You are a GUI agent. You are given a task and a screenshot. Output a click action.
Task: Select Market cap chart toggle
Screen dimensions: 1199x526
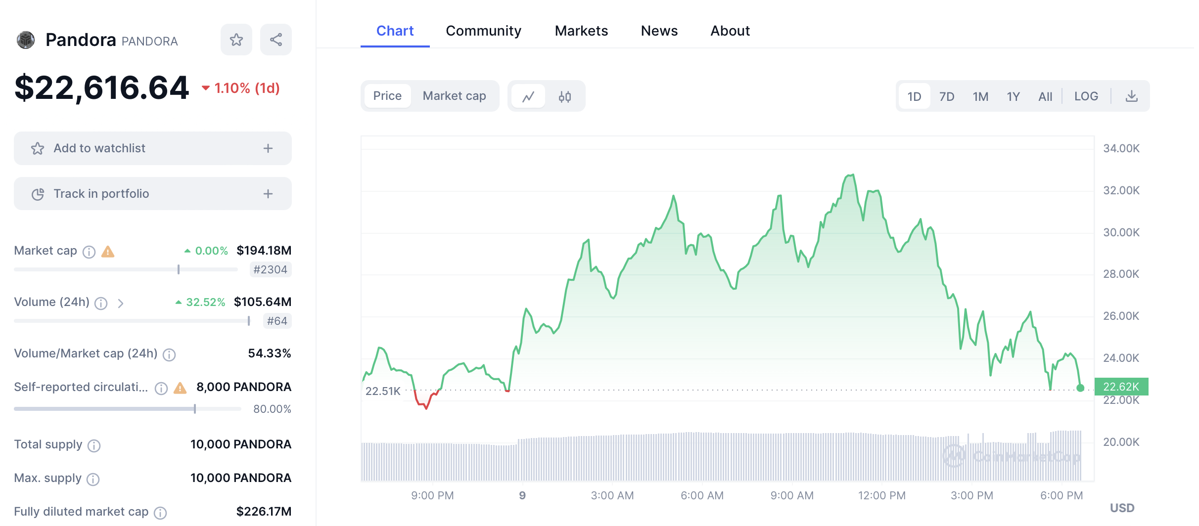(x=454, y=96)
